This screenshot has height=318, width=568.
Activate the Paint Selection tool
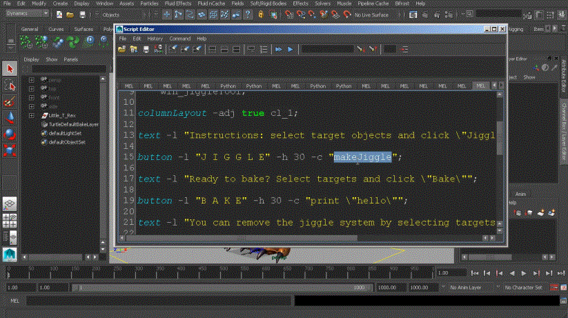coord(10,102)
